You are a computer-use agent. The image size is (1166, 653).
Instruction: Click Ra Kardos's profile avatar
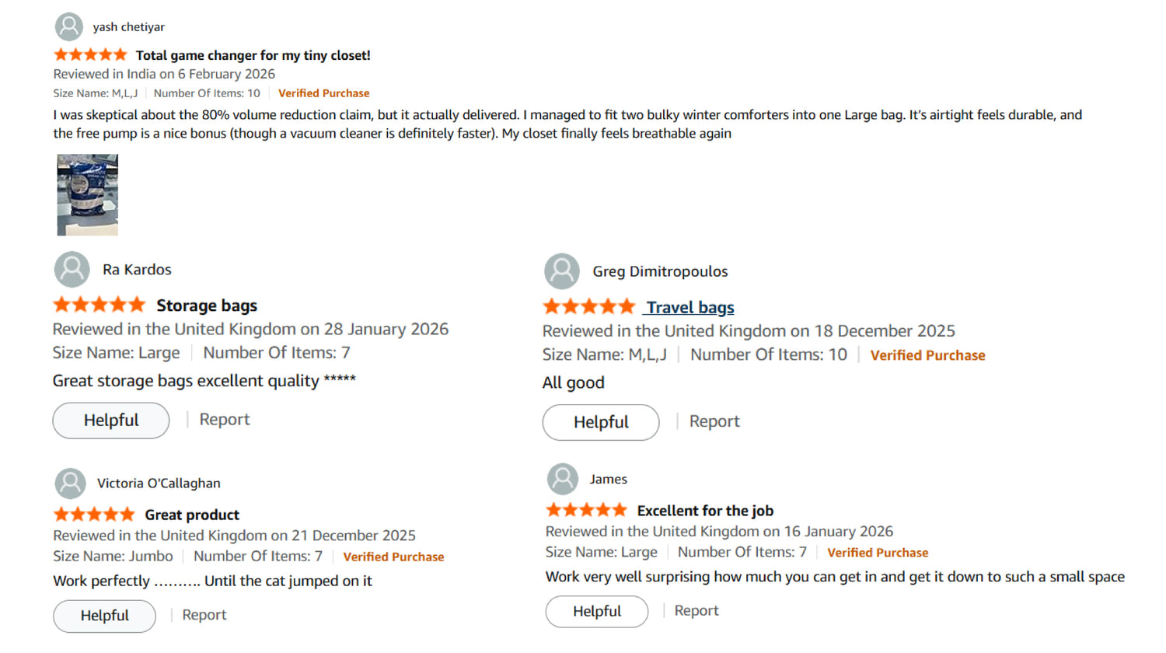(72, 270)
